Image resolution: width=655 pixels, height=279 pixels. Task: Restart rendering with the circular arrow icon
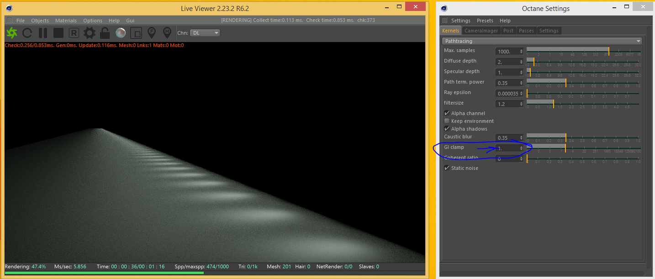pyautogui.click(x=27, y=33)
